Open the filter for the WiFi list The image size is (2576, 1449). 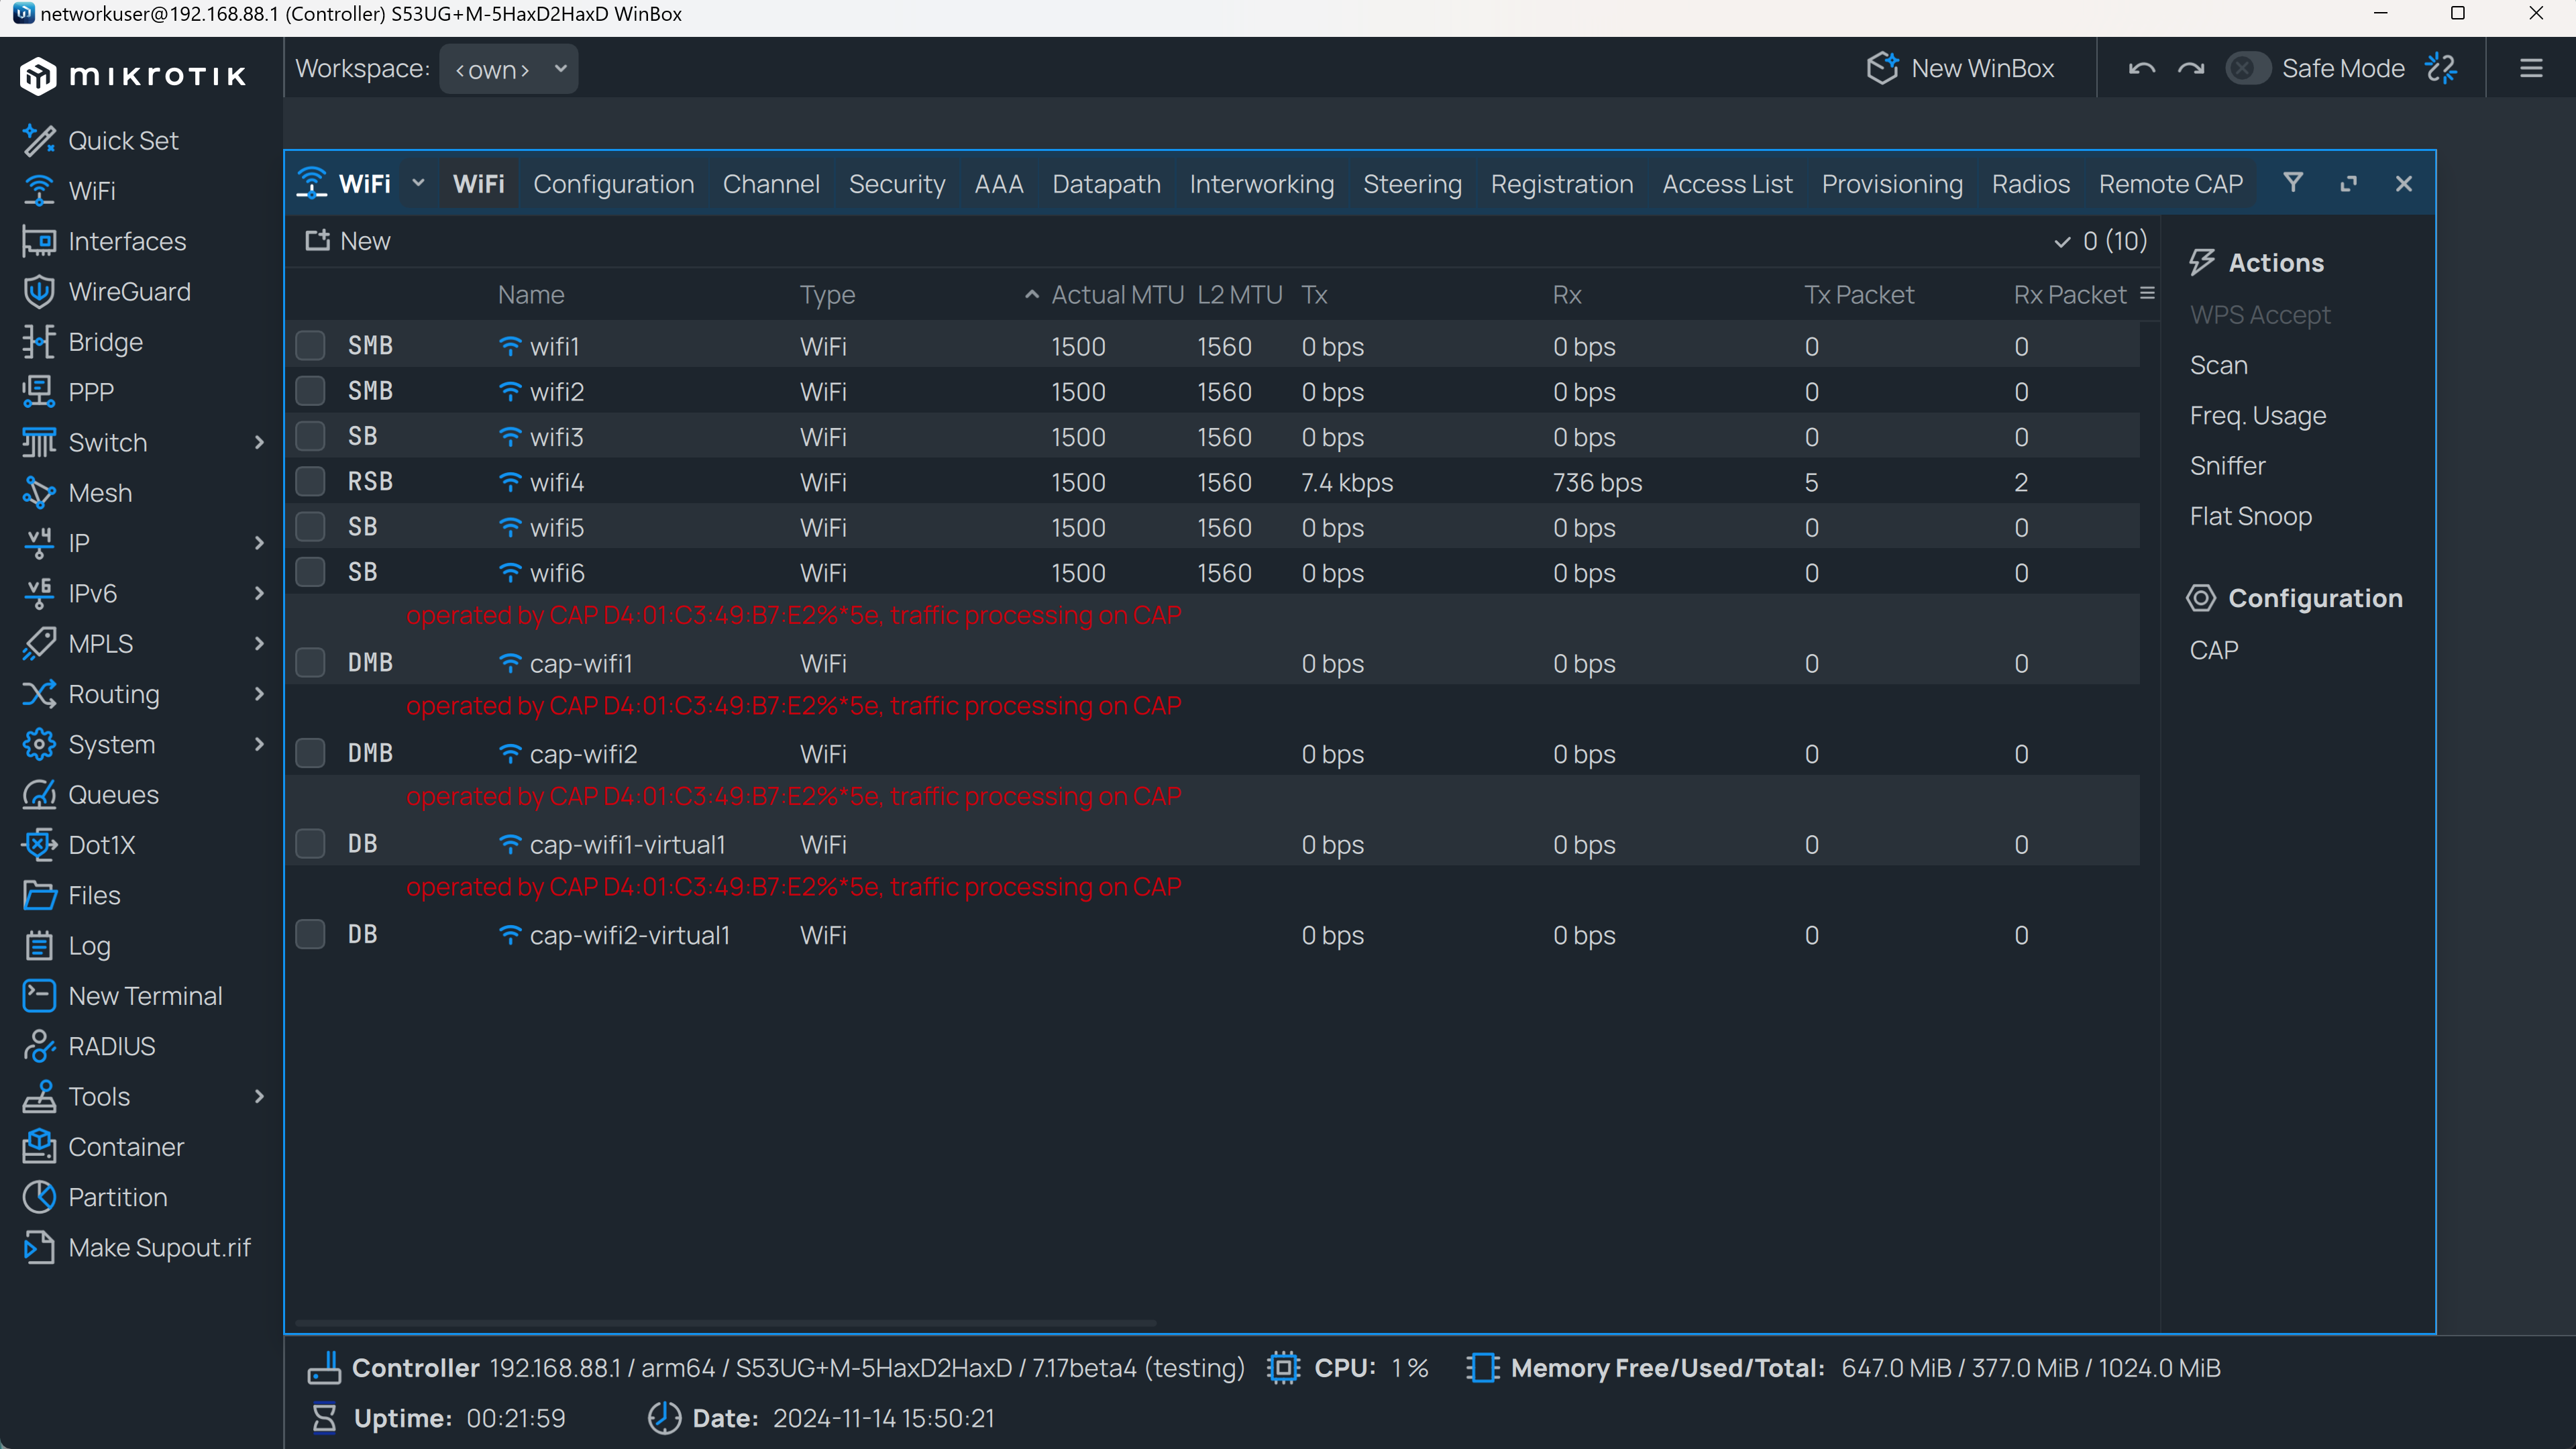click(x=2293, y=183)
